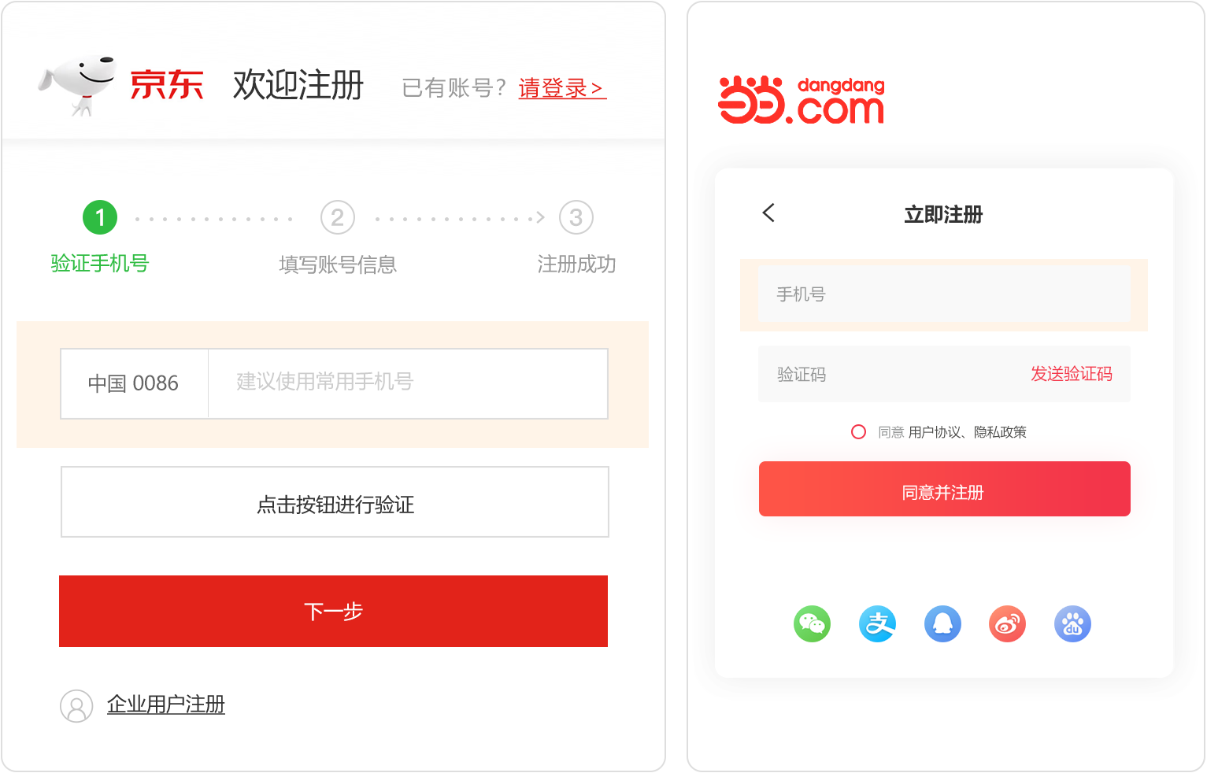The height and width of the screenshot is (773, 1207).
Task: Click the QQ login icon
Action: [942, 624]
